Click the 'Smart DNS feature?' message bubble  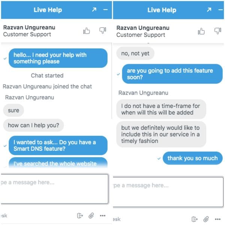[58, 145]
